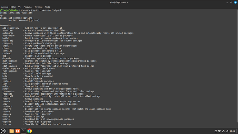
Task: Click 'Remove packages' description
Action: [x=34, y=99]
